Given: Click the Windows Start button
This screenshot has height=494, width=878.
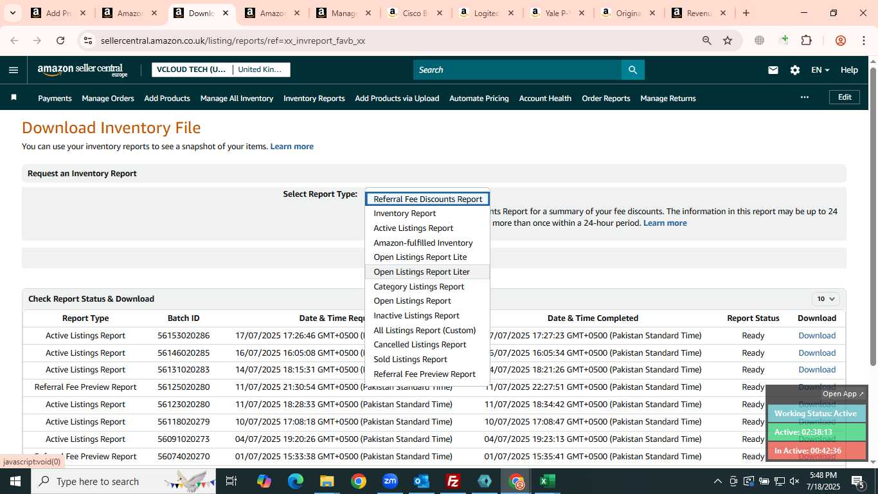Looking at the screenshot, I should [x=15, y=481].
